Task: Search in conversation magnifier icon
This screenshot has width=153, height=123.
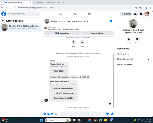Action: click(137, 39)
